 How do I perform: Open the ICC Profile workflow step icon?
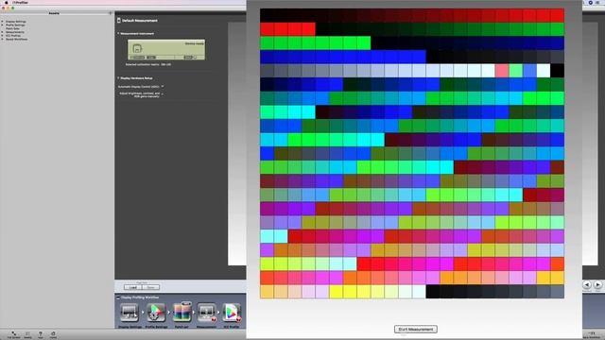[x=232, y=313]
